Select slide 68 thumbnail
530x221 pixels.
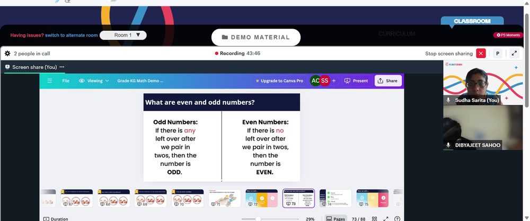(x=114, y=198)
